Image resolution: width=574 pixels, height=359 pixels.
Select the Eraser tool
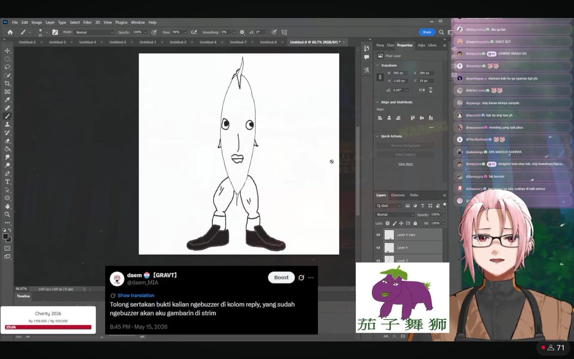point(7,141)
